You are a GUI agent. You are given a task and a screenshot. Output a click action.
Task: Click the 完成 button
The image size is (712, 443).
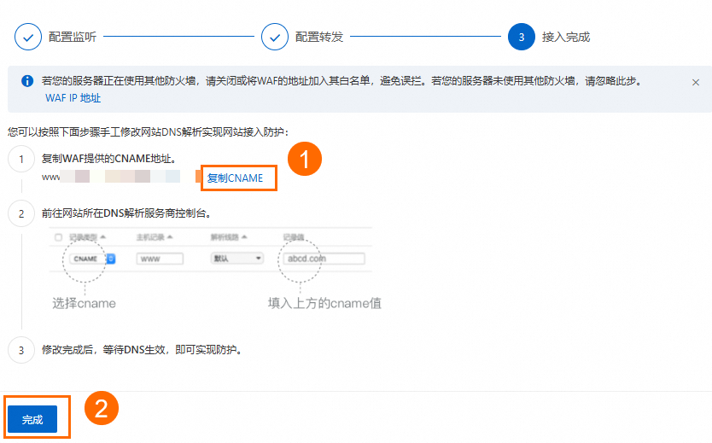pyautogui.click(x=32, y=419)
